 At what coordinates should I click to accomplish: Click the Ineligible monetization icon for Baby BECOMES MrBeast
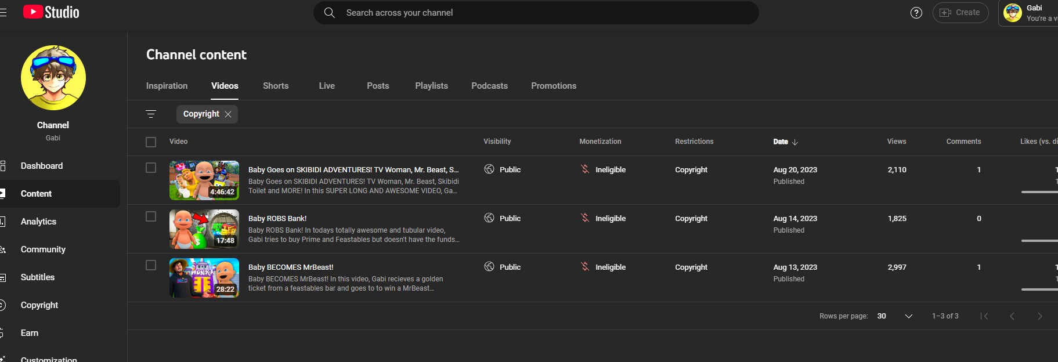pos(585,267)
